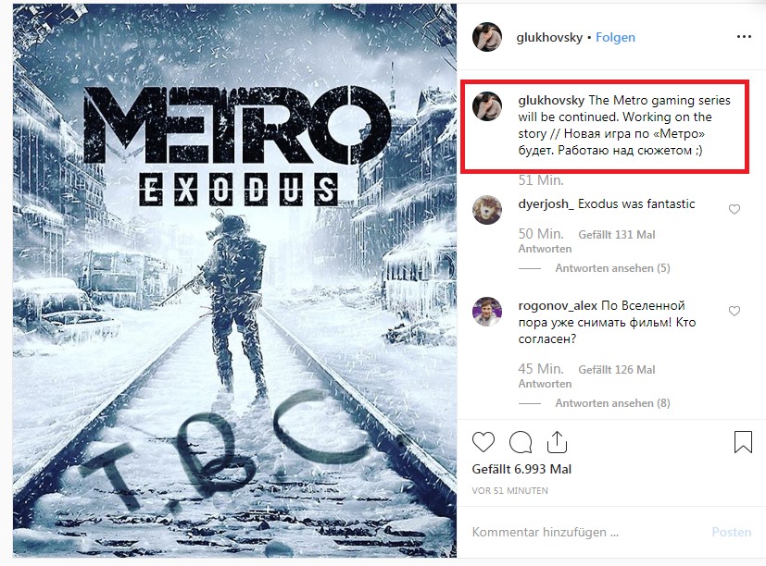Like dyerjosh_ comment with small heart

click(x=735, y=209)
